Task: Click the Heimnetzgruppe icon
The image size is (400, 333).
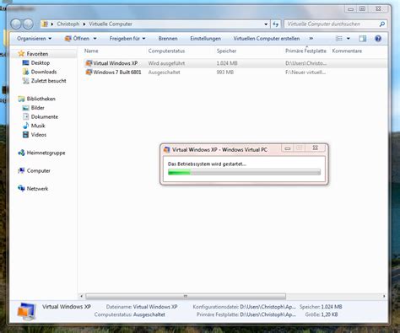Action: pyautogui.click(x=21, y=153)
